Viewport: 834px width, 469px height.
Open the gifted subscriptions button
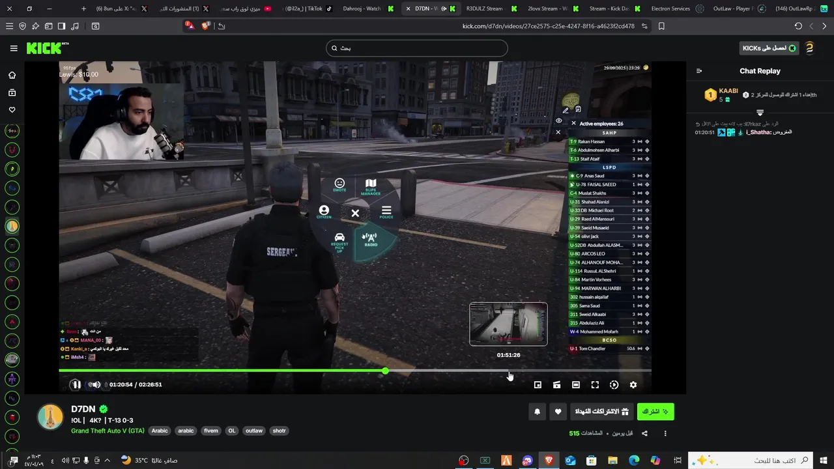click(x=602, y=412)
